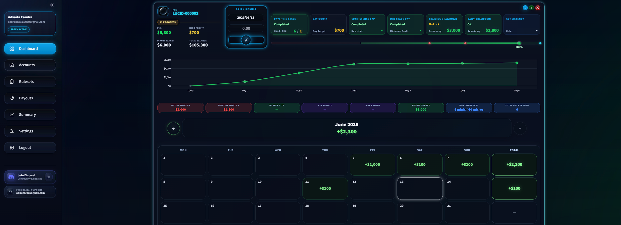621x225 pixels.
Task: Click the cyan endpoint of the progress bar
Action: point(540,43)
